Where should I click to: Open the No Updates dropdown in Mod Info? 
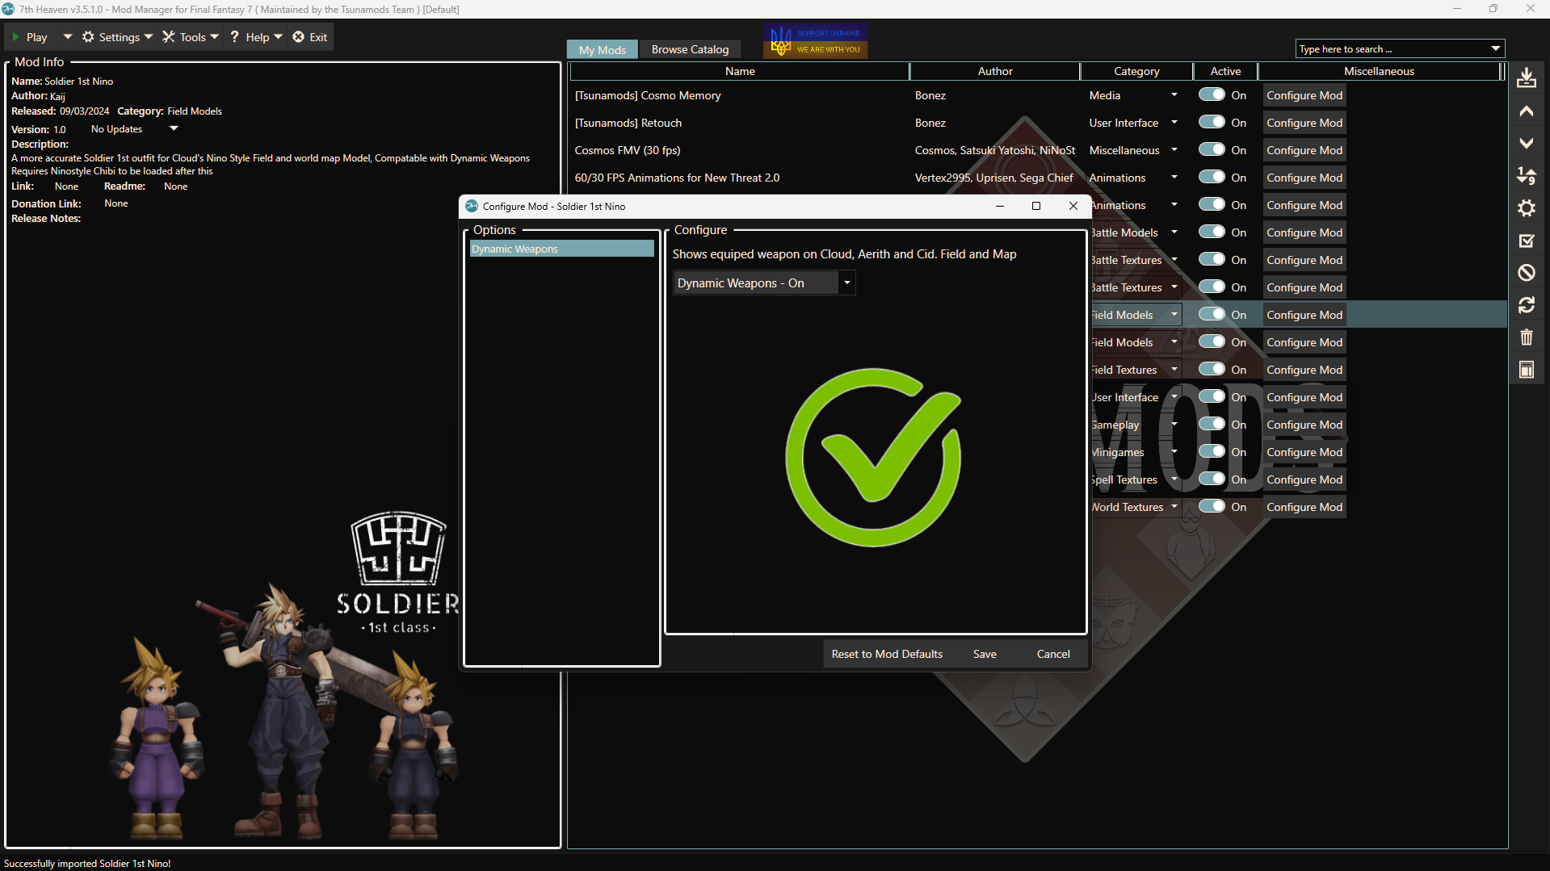click(x=174, y=128)
